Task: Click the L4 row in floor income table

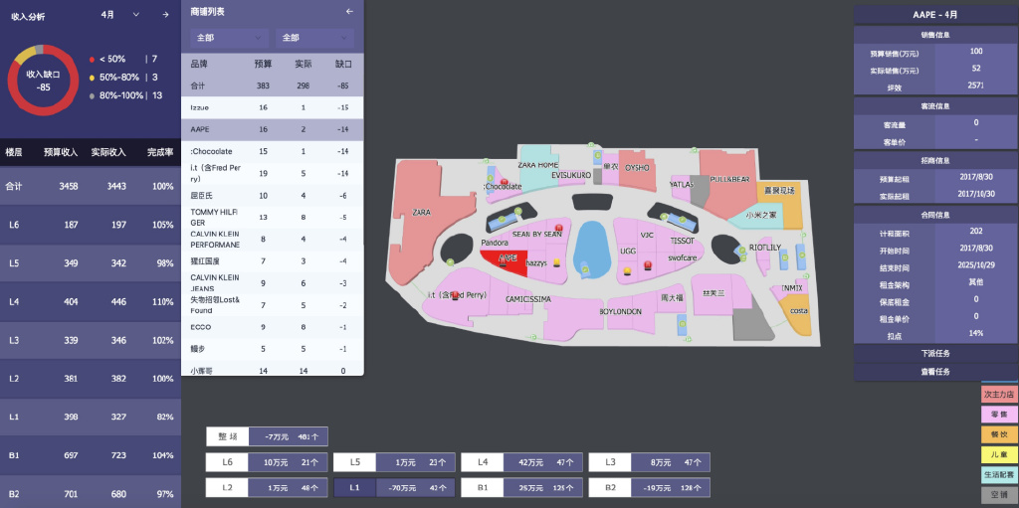Action: [91, 301]
